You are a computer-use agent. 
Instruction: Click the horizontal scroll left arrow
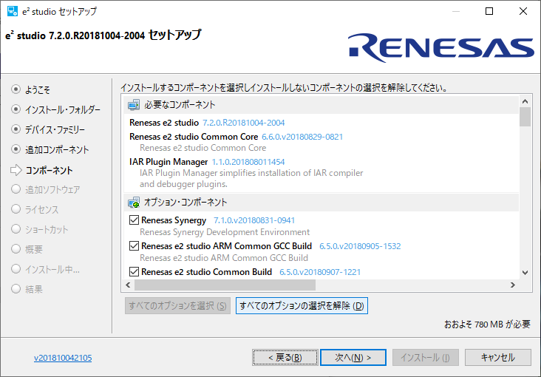point(129,285)
